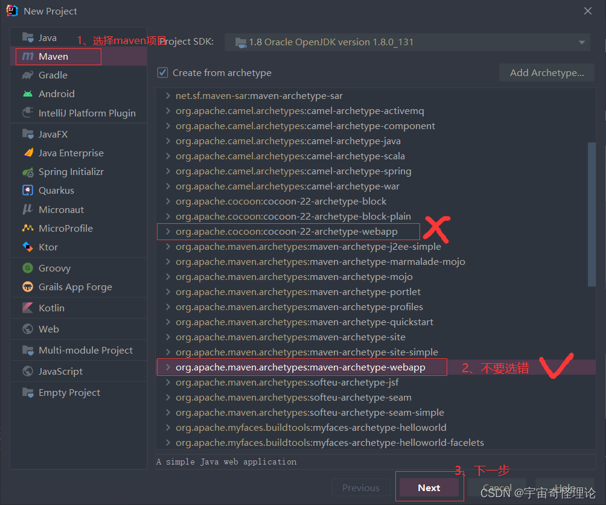Click the Empty Project folder icon
The width and height of the screenshot is (606, 505).
(x=28, y=392)
